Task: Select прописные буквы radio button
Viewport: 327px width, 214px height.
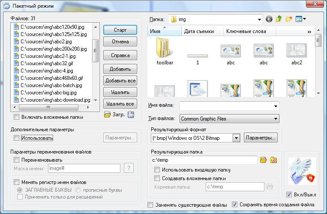Action: click(x=78, y=190)
